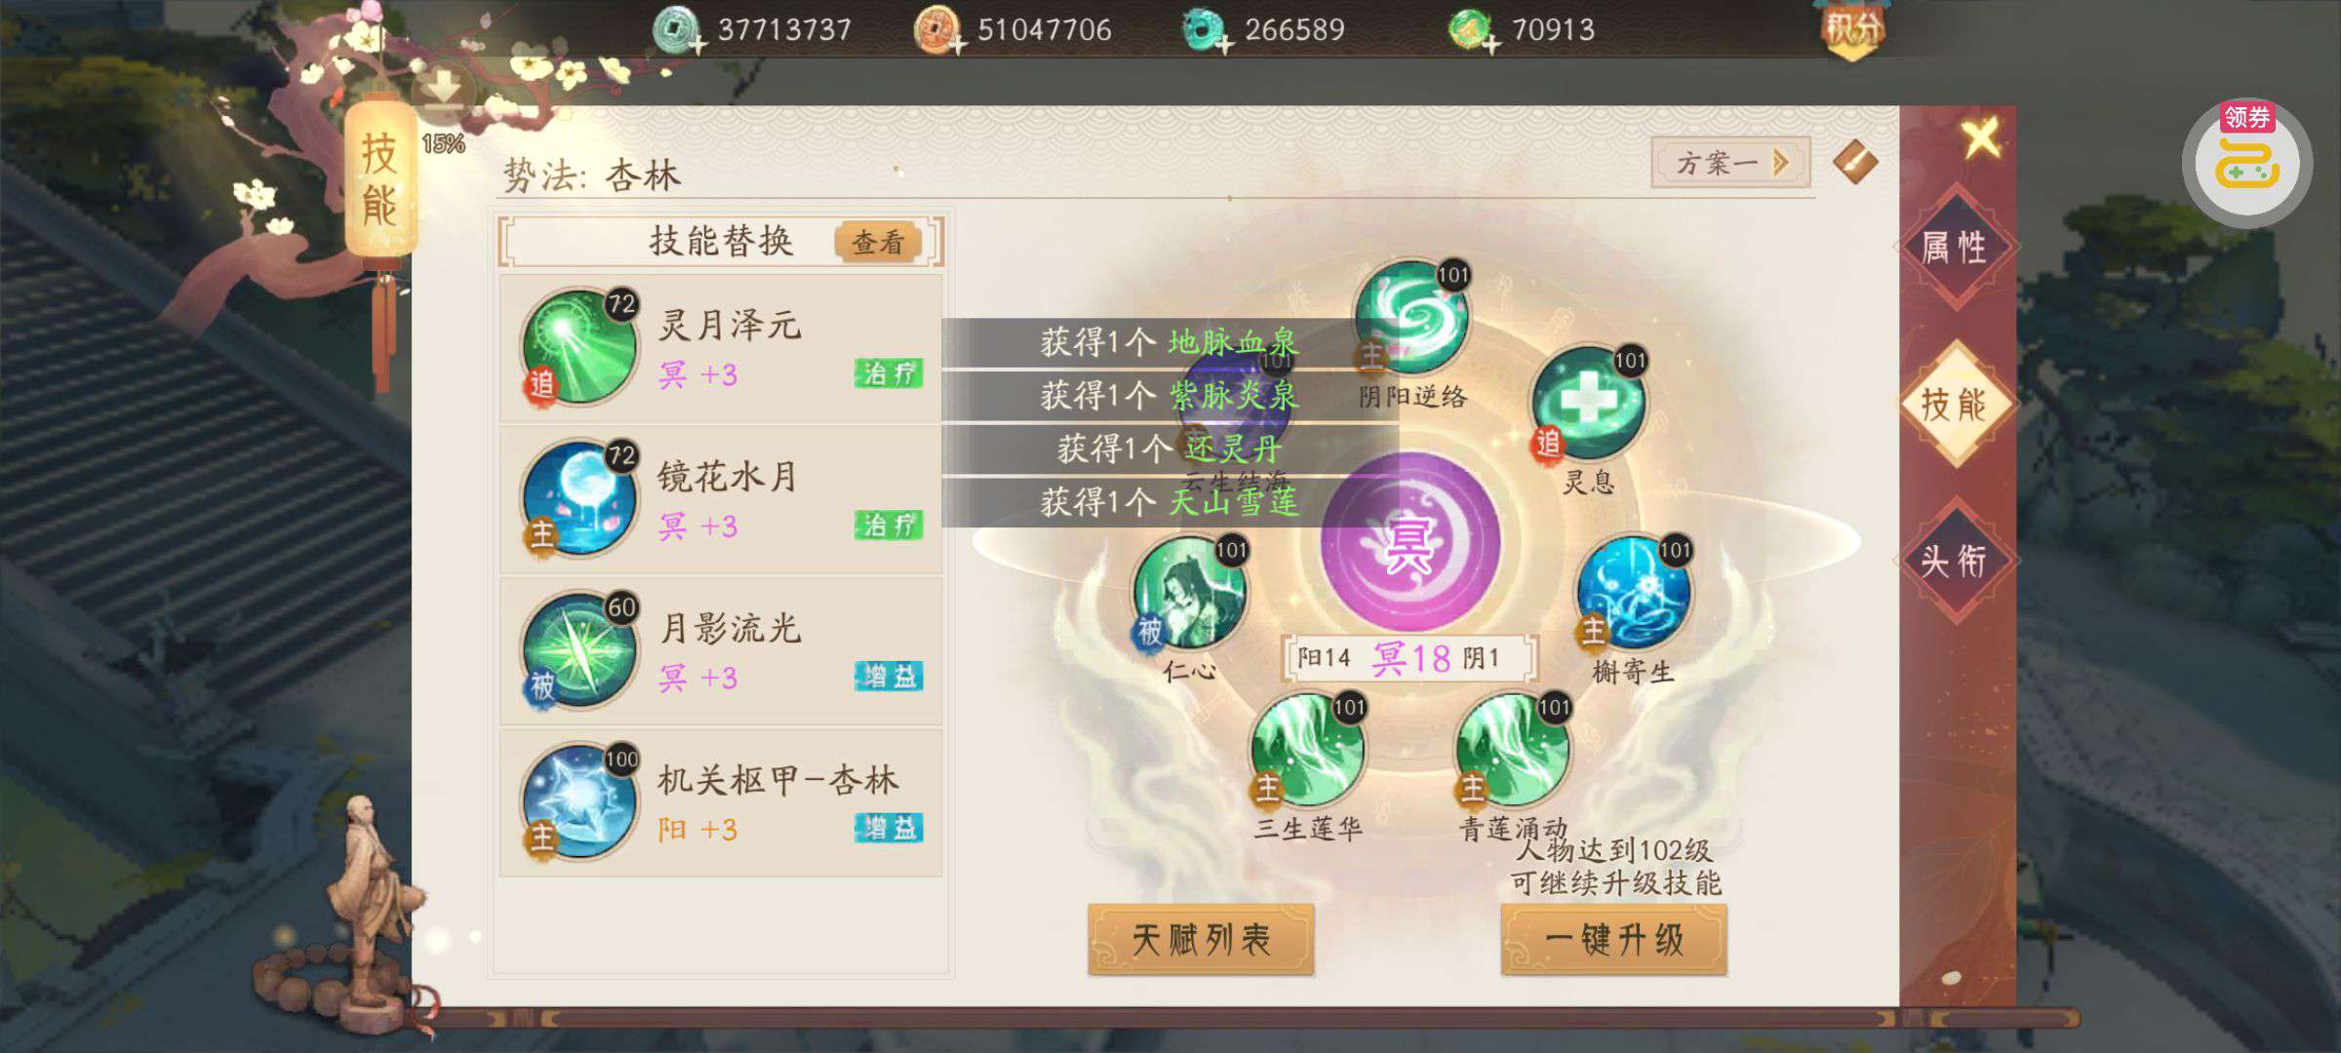
Task: Choose the 槲寄生 skill icon
Action: (1634, 593)
